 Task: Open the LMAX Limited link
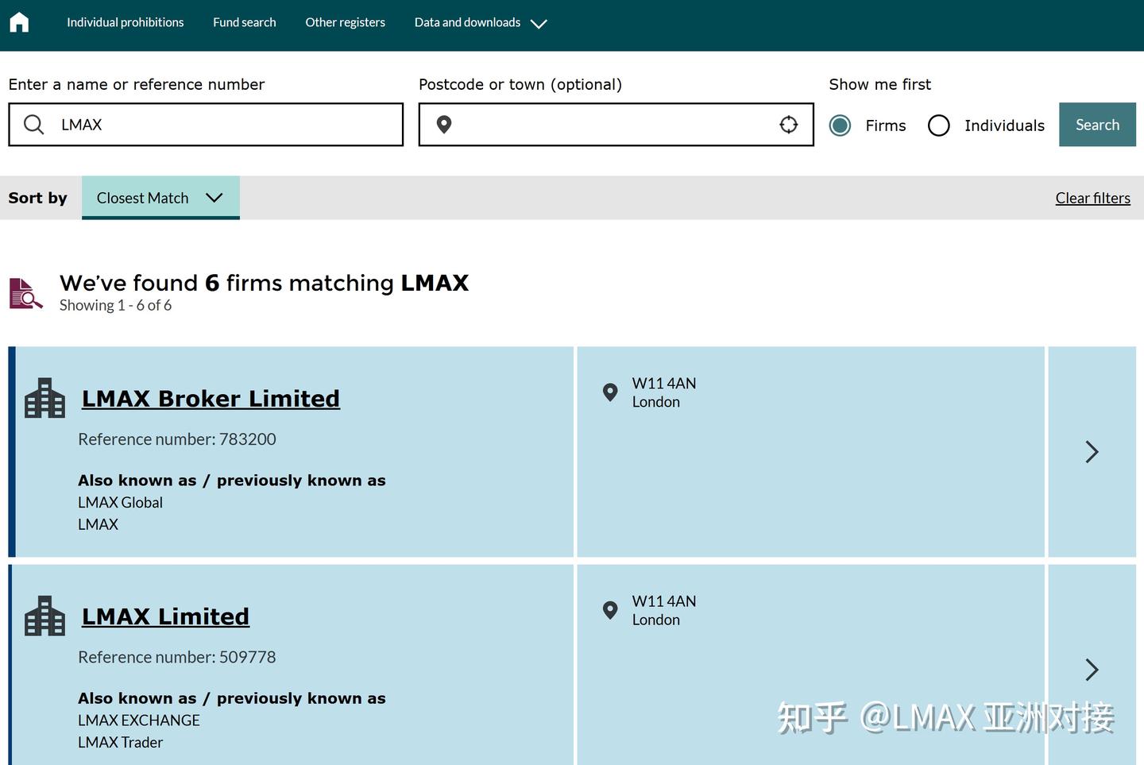(165, 616)
